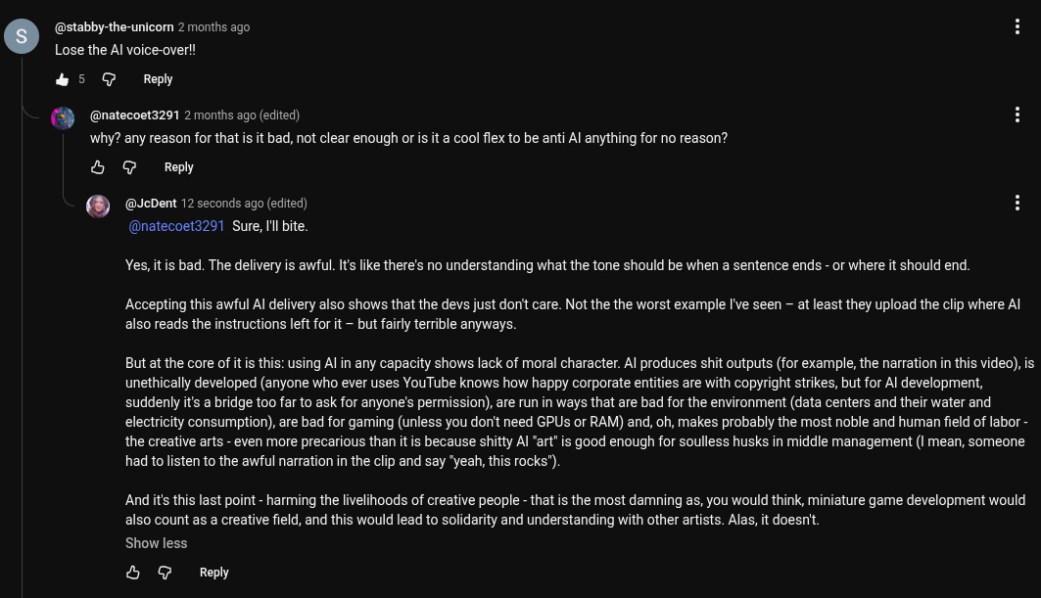The width and height of the screenshot is (1041, 598).
Task: Reply to JcDent's comment
Action: (213, 573)
